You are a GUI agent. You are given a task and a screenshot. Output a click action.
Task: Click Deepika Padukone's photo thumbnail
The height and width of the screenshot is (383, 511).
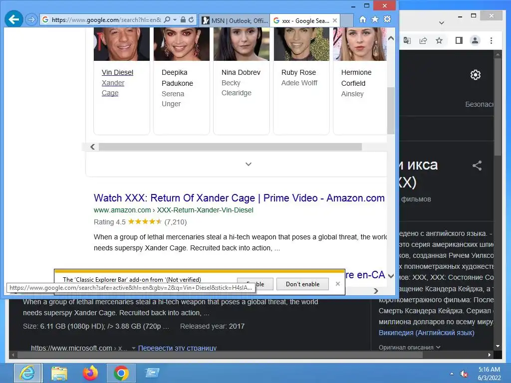(182, 44)
